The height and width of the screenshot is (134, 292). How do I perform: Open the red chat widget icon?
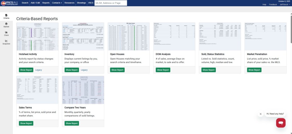(x=281, y=123)
